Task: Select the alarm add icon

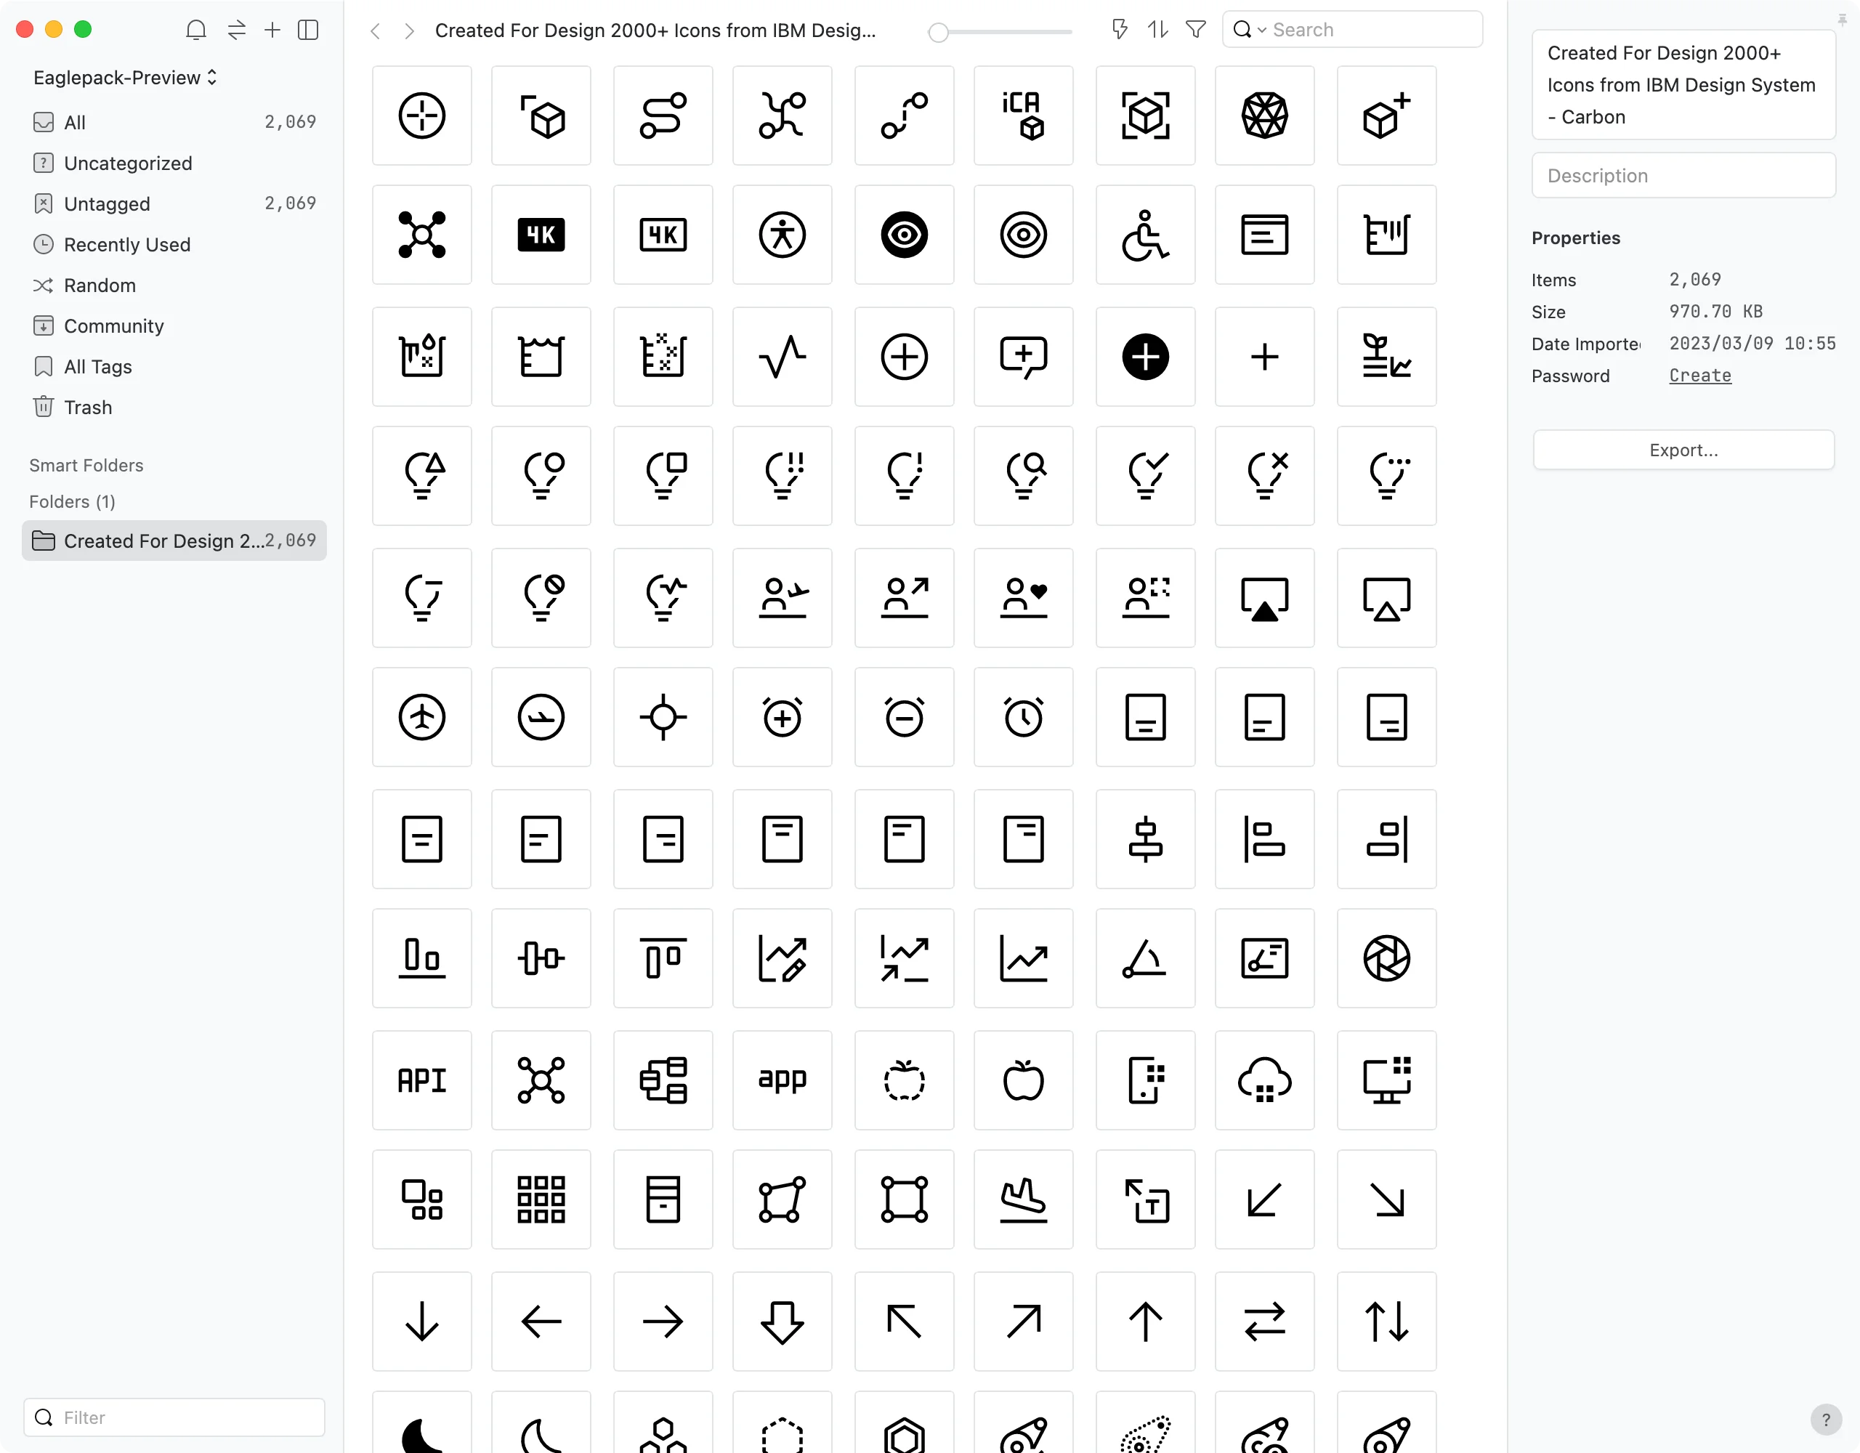Action: [782, 717]
